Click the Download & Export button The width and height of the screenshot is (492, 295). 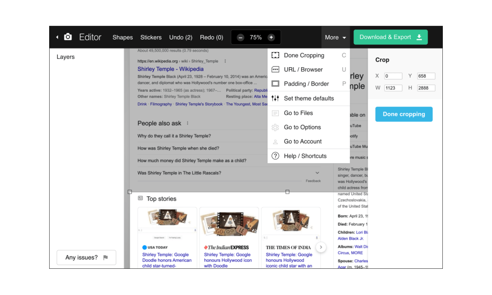pos(390,37)
